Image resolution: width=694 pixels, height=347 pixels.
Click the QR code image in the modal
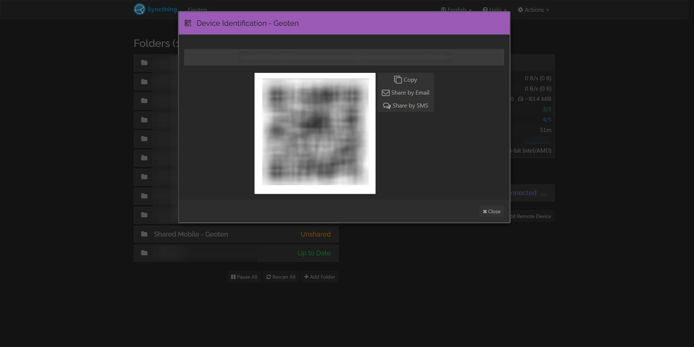tap(315, 133)
